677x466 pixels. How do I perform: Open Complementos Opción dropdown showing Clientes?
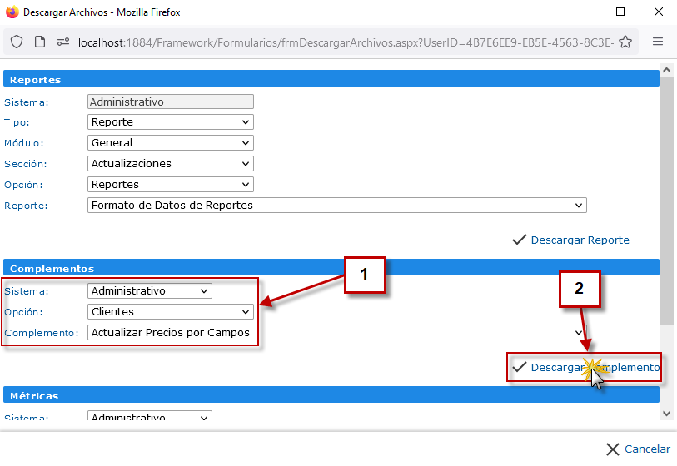pyautogui.click(x=170, y=312)
